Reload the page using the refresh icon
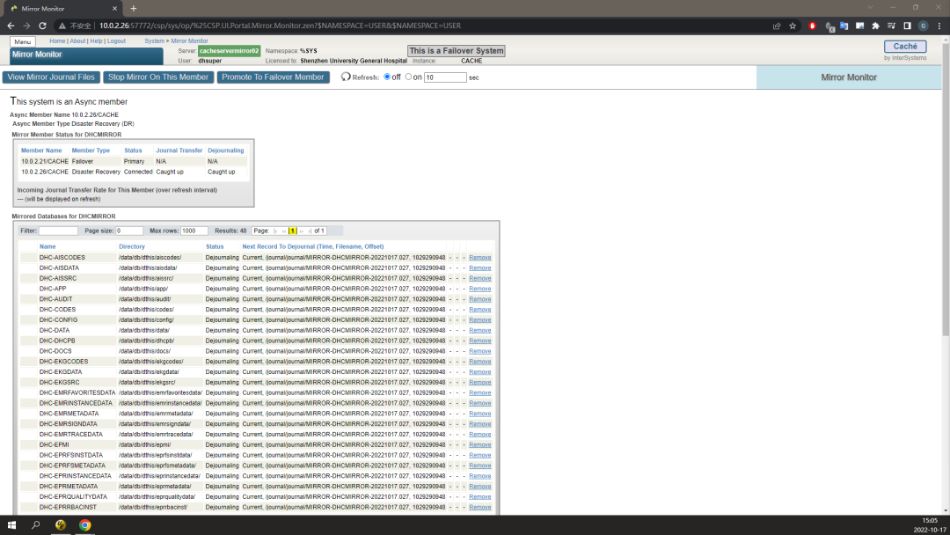Screen dimensions: 950x535 42,26
